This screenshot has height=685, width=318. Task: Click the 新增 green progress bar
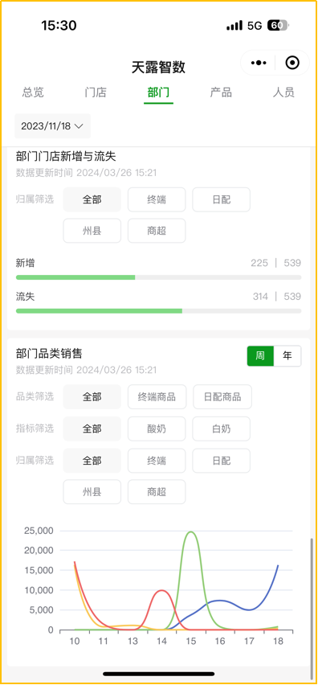point(75,277)
